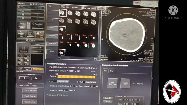Viewport: 187px width, 105px height.
Task: Toggle the ECG Gating checkbox
Action: pos(47,95)
